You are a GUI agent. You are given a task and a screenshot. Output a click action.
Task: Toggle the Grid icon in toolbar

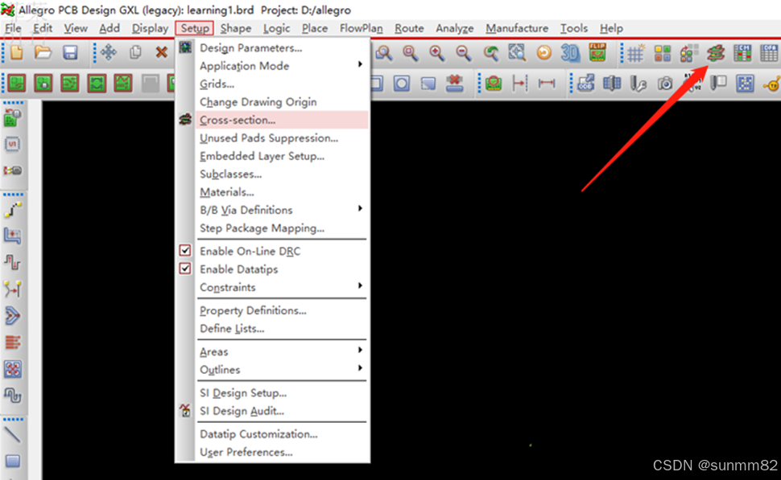point(635,53)
